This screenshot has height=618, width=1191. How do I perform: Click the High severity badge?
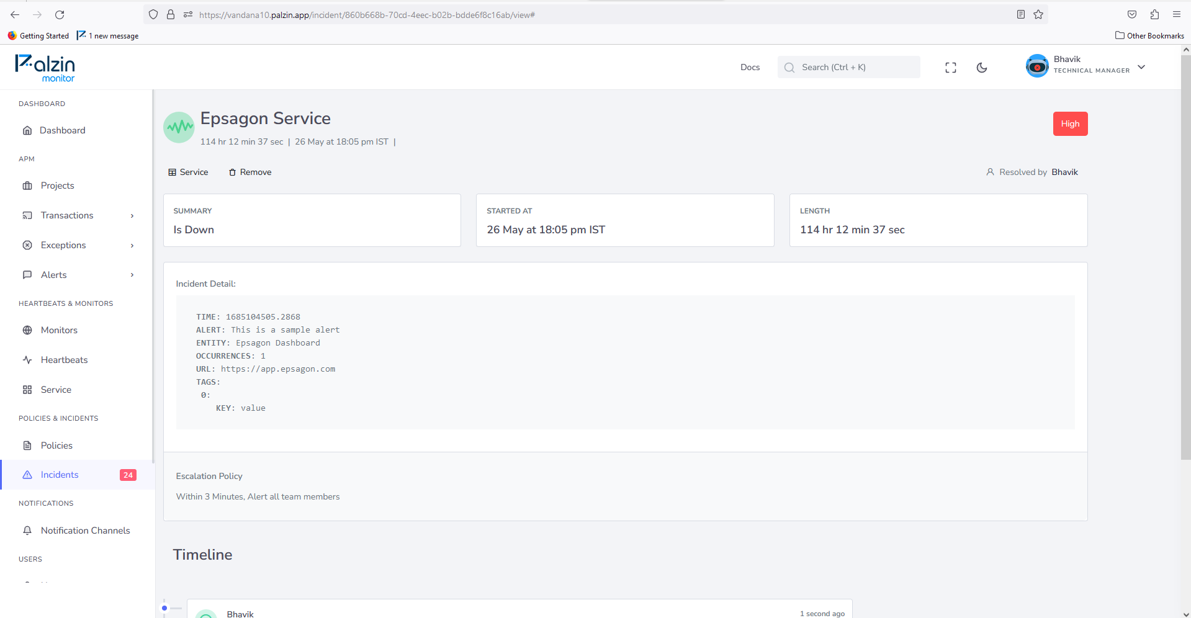tap(1070, 123)
